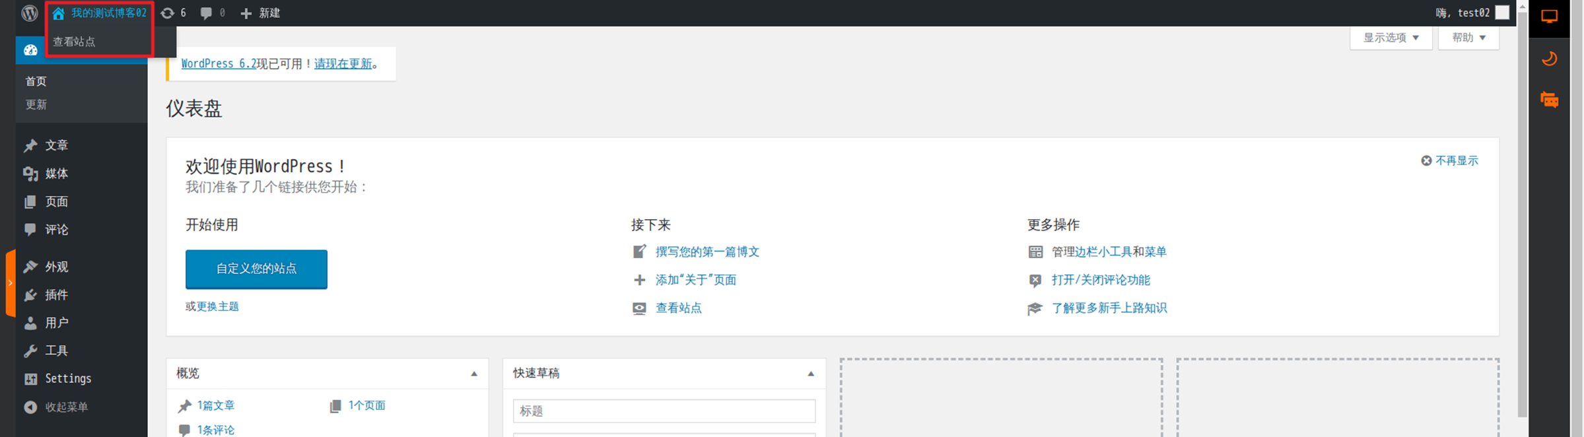1584x437 pixels.
Task: Click the orange monitor icon in the right panel
Action: tap(1549, 17)
